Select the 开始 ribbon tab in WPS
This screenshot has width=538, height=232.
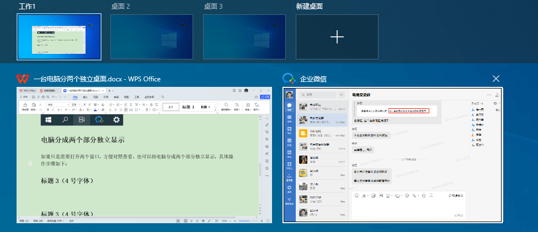(75, 97)
